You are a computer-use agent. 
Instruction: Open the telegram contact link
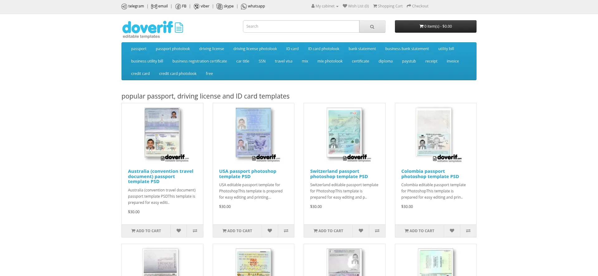pos(133,6)
